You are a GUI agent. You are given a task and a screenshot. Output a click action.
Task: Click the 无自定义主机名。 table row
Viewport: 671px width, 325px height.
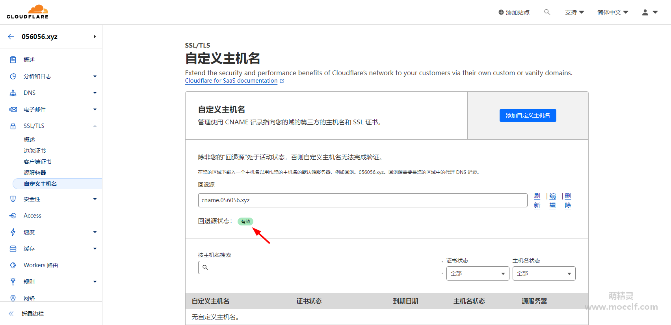tap(387, 317)
